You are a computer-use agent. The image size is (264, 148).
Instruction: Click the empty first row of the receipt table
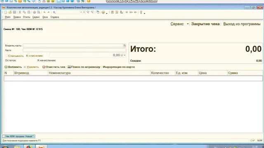[x=133, y=79]
